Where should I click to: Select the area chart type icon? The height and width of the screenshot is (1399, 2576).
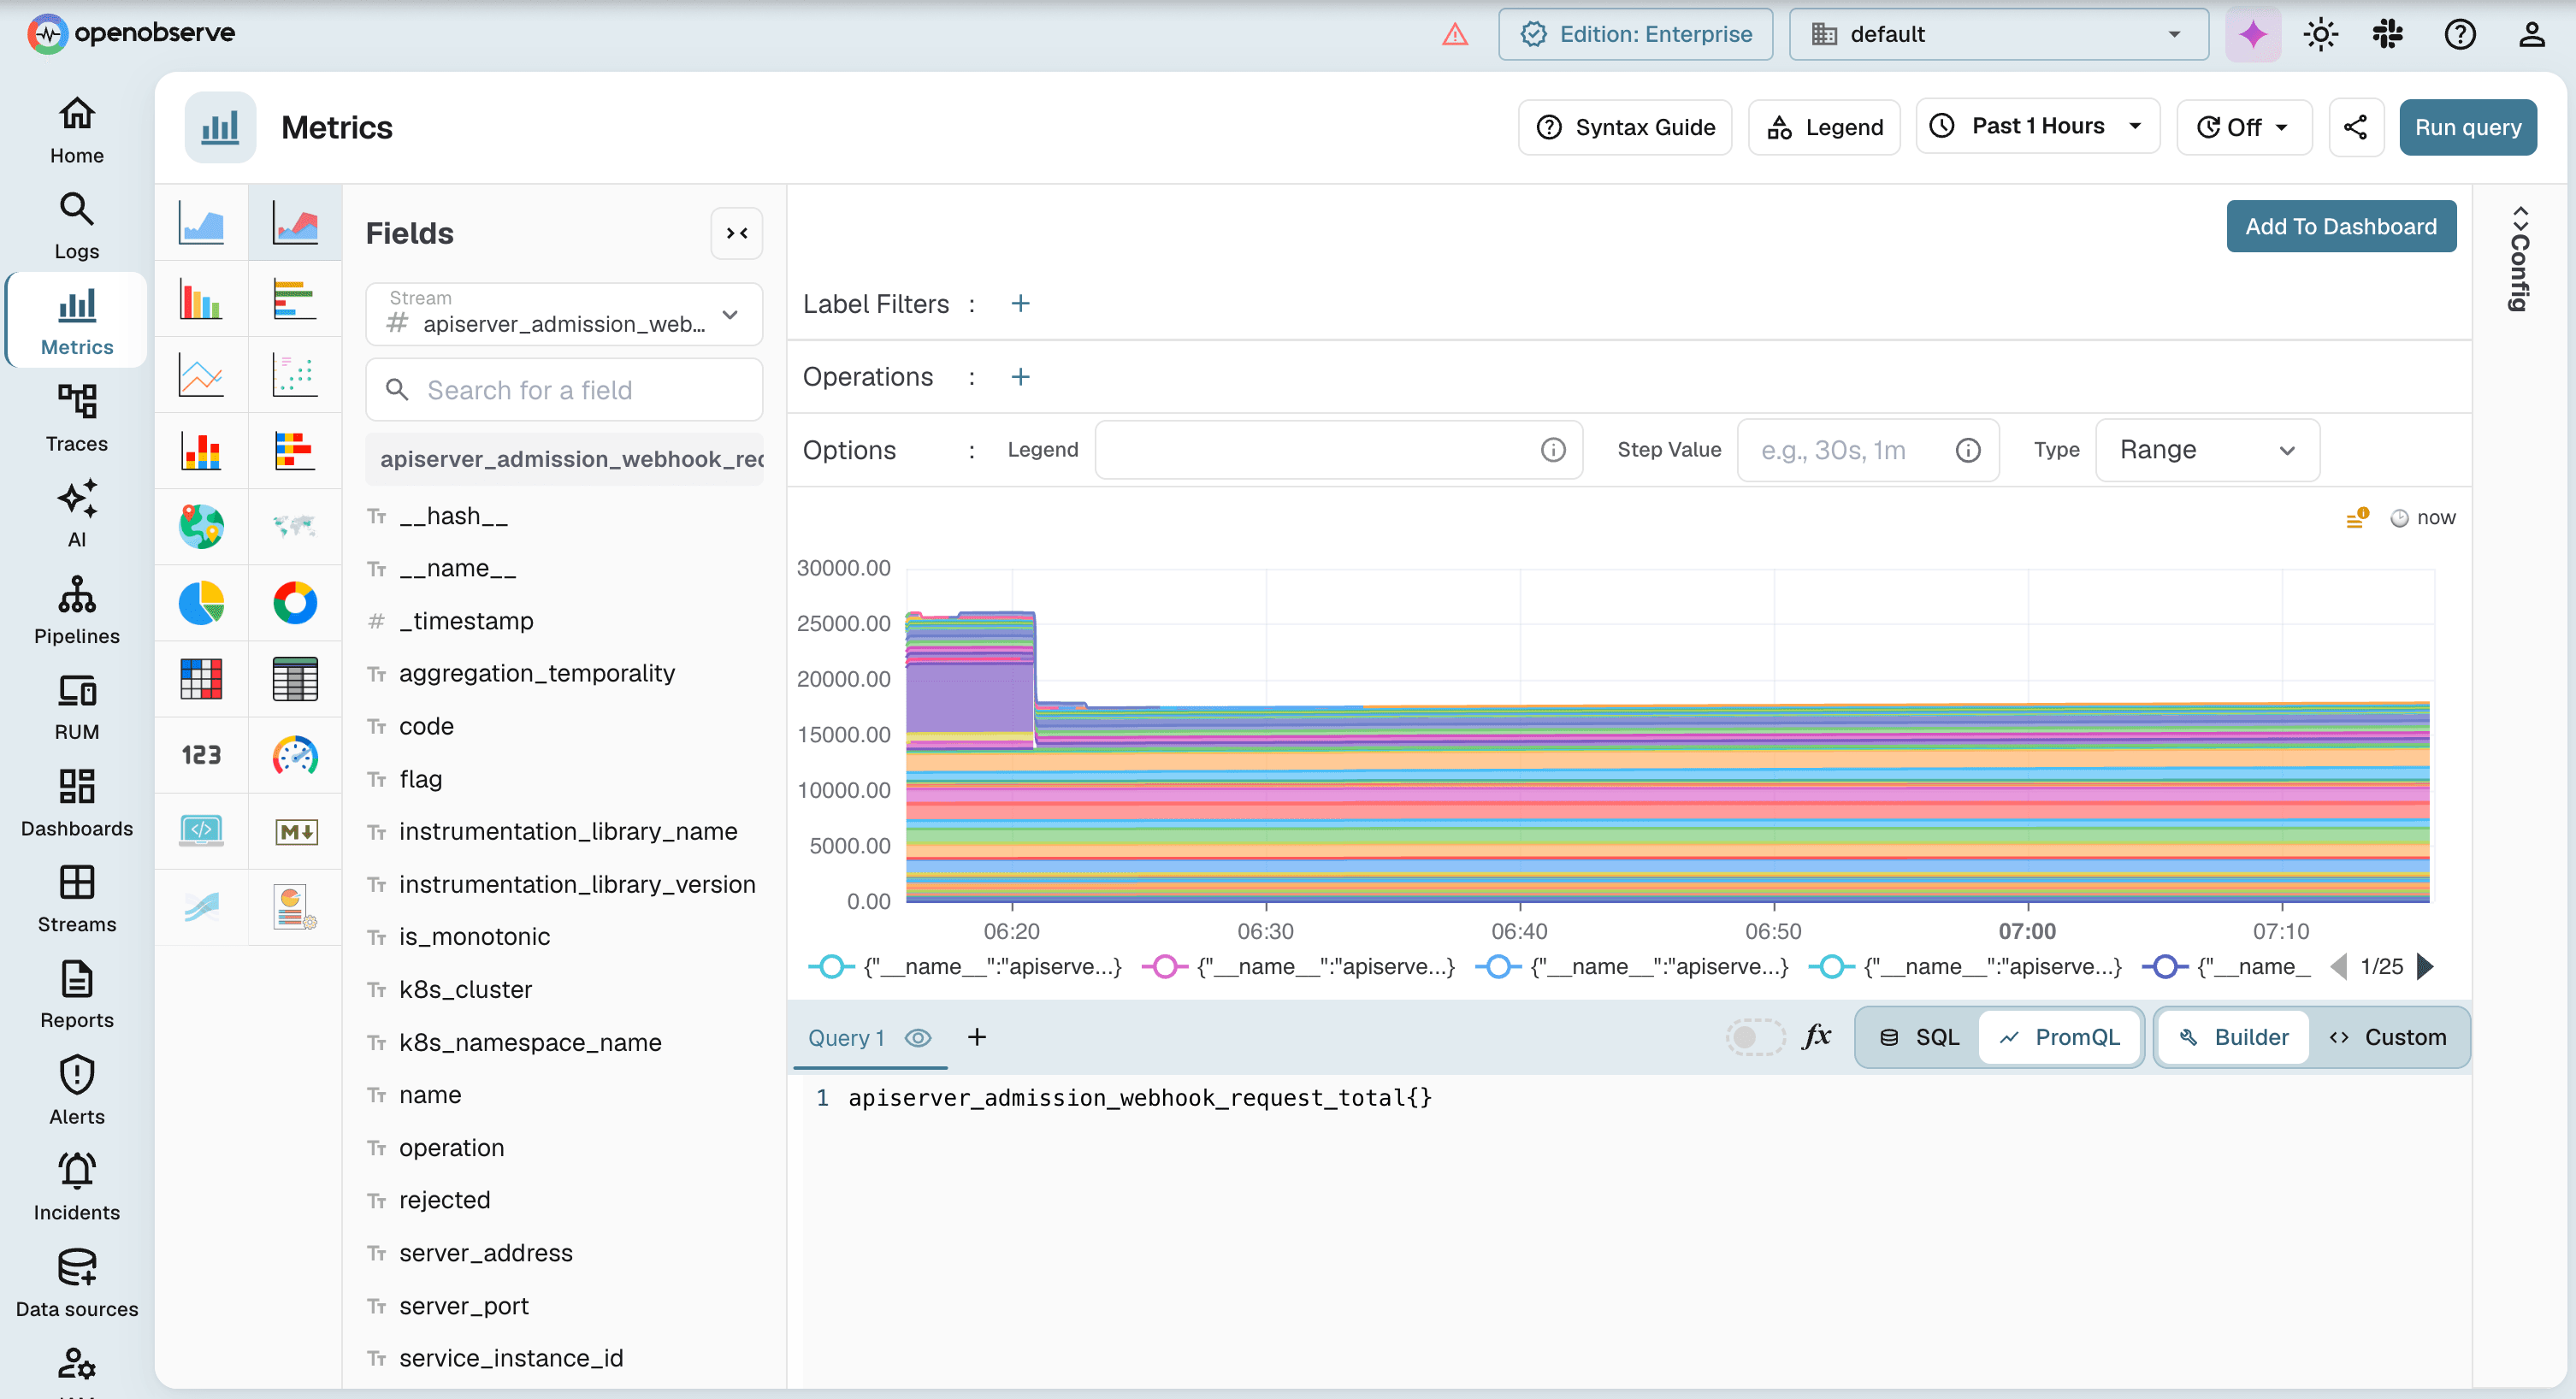(201, 222)
